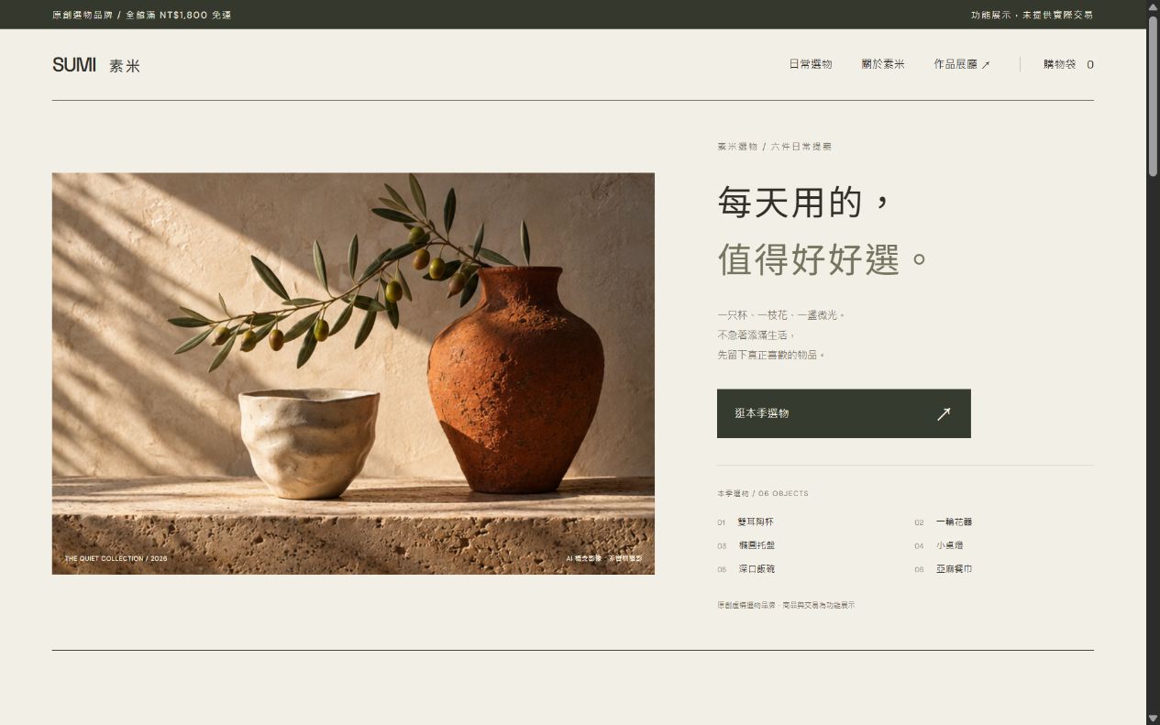Click the 原創虛構選物品牌 disclaimer text
The image size is (1160, 725).
pyautogui.click(x=786, y=605)
